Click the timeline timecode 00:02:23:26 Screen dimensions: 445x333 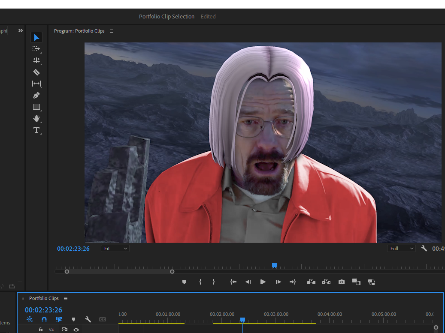coord(43,310)
